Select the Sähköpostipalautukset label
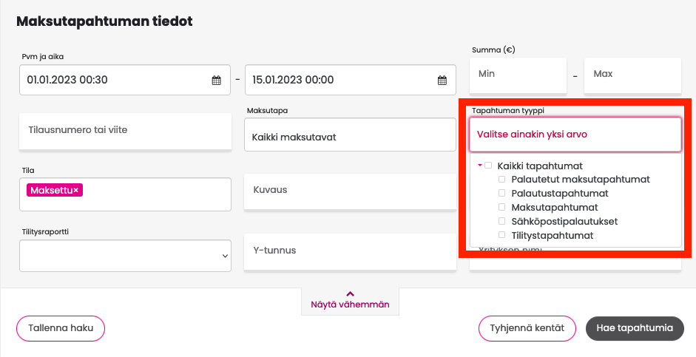The height and width of the screenshot is (357, 696). click(564, 221)
